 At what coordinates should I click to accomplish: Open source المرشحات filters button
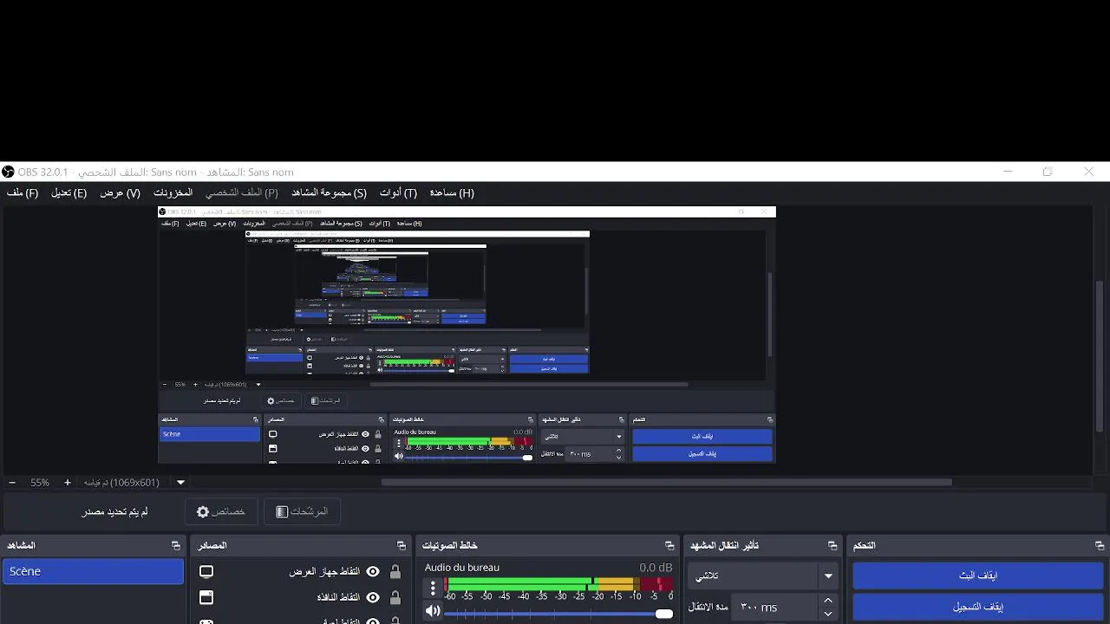click(302, 511)
